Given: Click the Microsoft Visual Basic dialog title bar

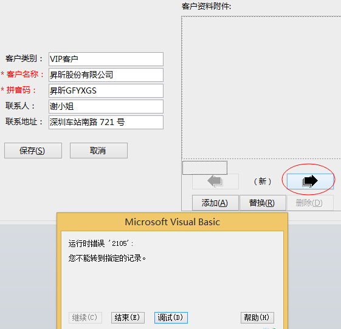Looking at the screenshot, I should [x=172, y=222].
